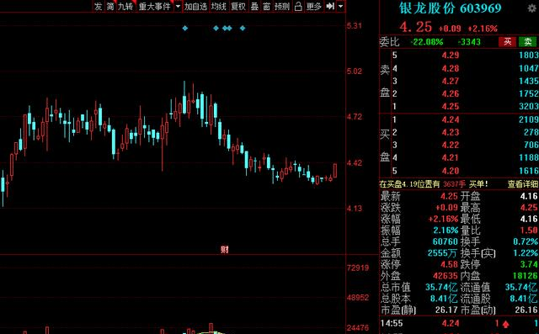This screenshot has width=539, height=334.
Task: Click 加自选 to add the stock to the watchlist
Action: click(x=196, y=6)
